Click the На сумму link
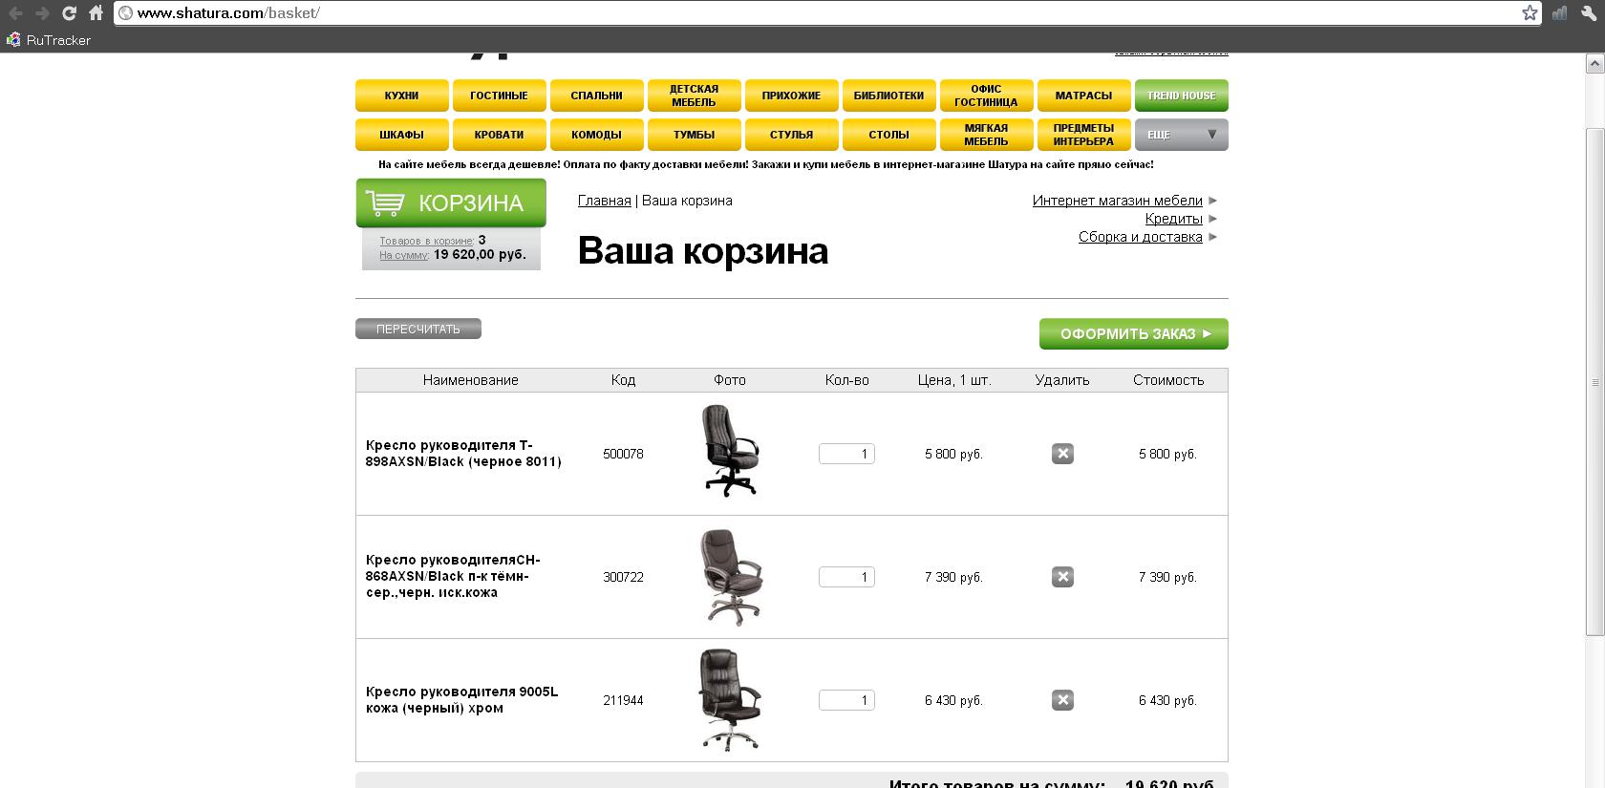The image size is (1605, 788). (403, 255)
